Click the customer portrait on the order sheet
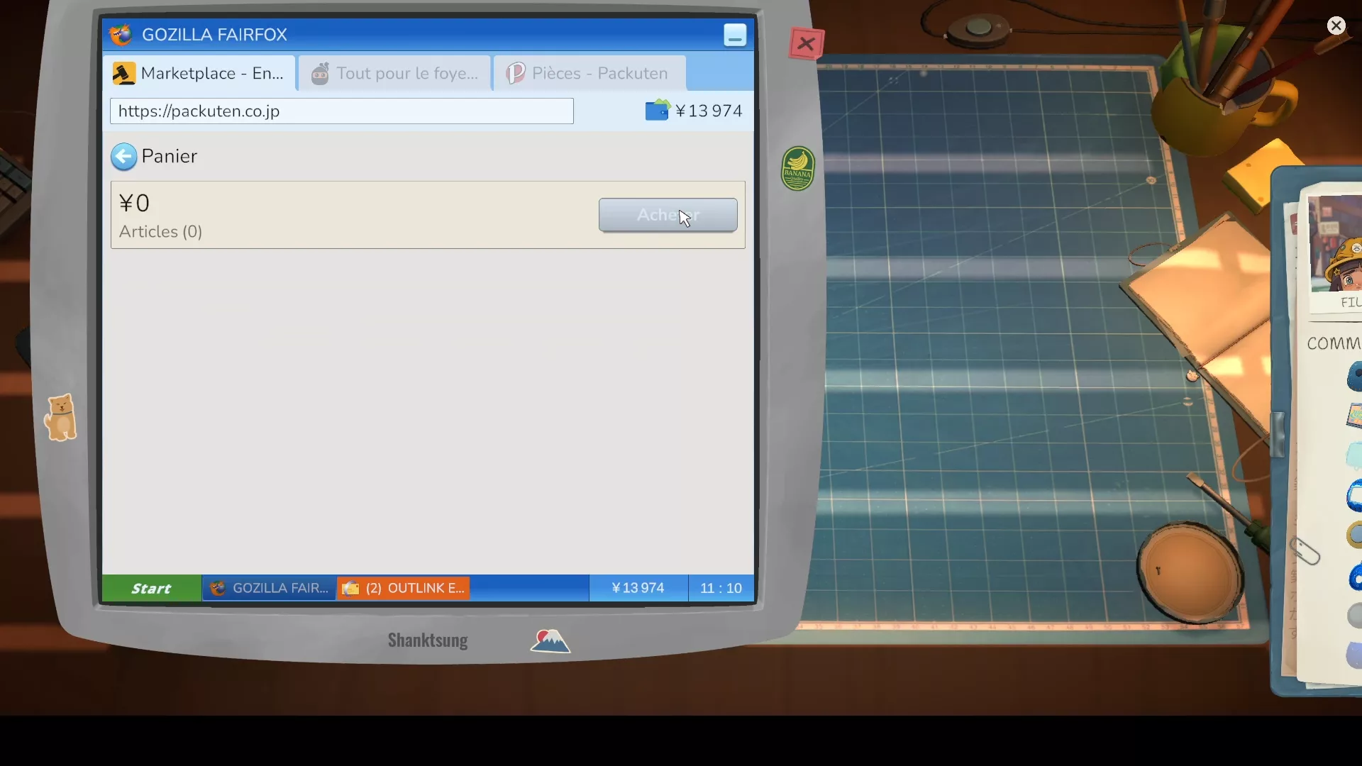The height and width of the screenshot is (766, 1362). pos(1335,245)
